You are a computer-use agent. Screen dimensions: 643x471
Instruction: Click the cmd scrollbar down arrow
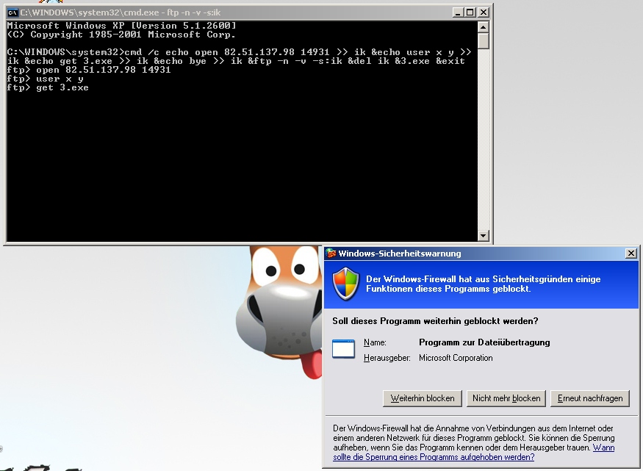483,236
